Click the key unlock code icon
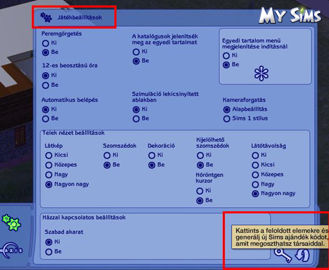This screenshot has height=270, width=329. (283, 254)
